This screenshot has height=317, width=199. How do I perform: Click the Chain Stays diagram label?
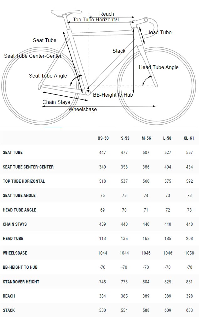[56, 102]
